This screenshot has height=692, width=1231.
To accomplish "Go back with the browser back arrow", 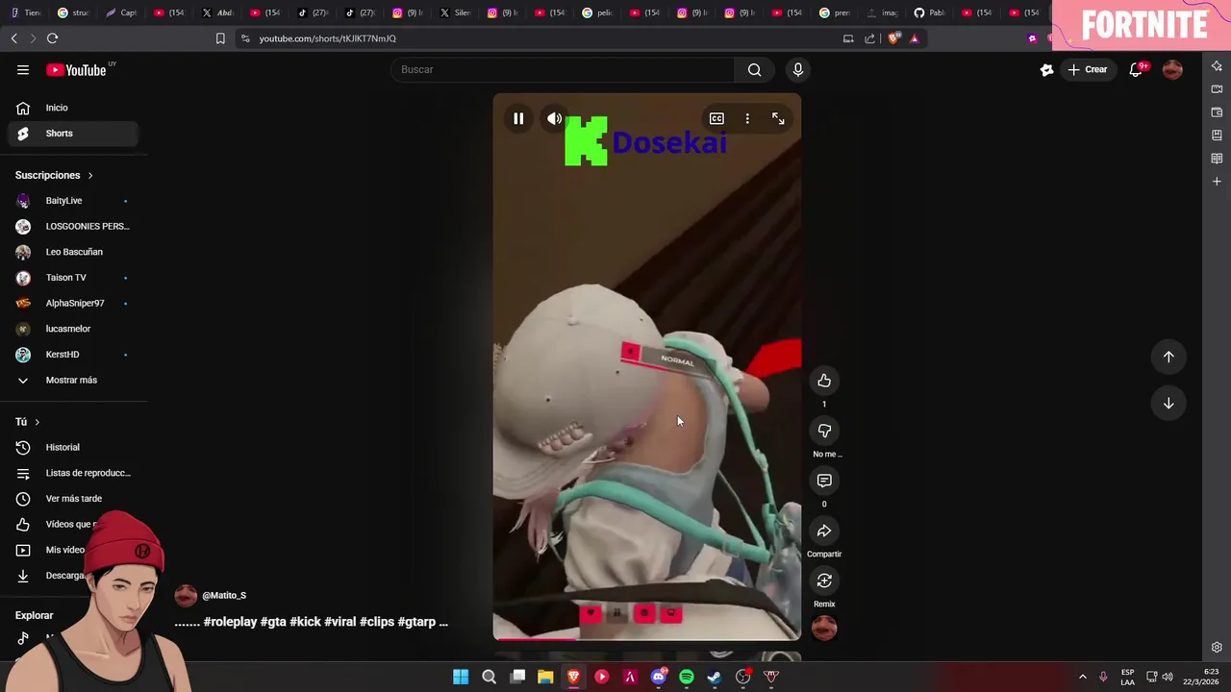I will (13, 38).
